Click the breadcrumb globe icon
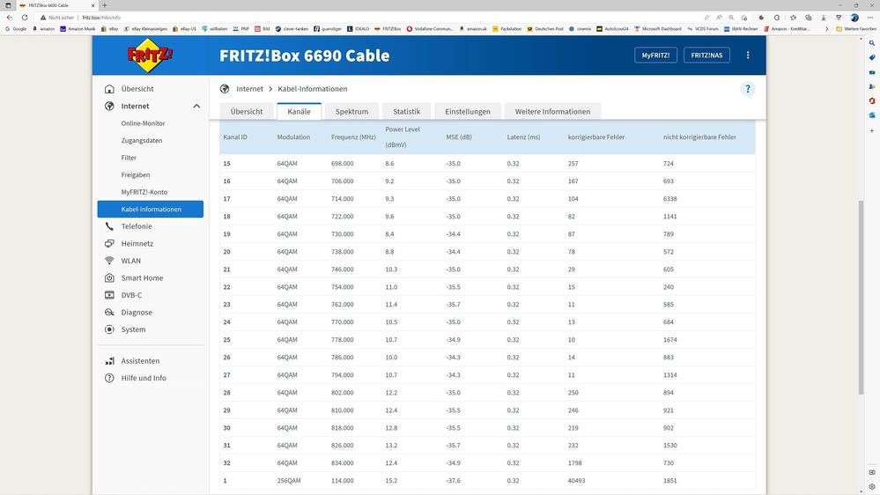The height and width of the screenshot is (495, 880). [225, 89]
